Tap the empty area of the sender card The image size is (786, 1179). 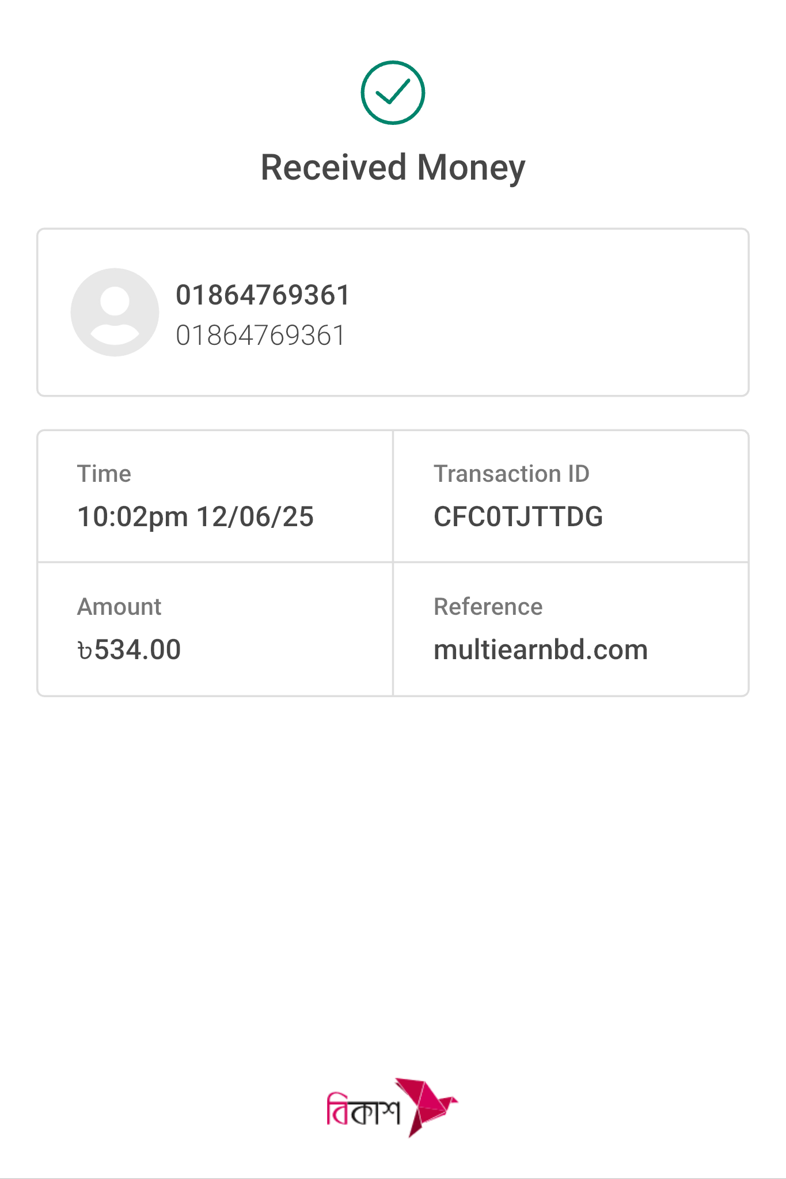point(547,313)
